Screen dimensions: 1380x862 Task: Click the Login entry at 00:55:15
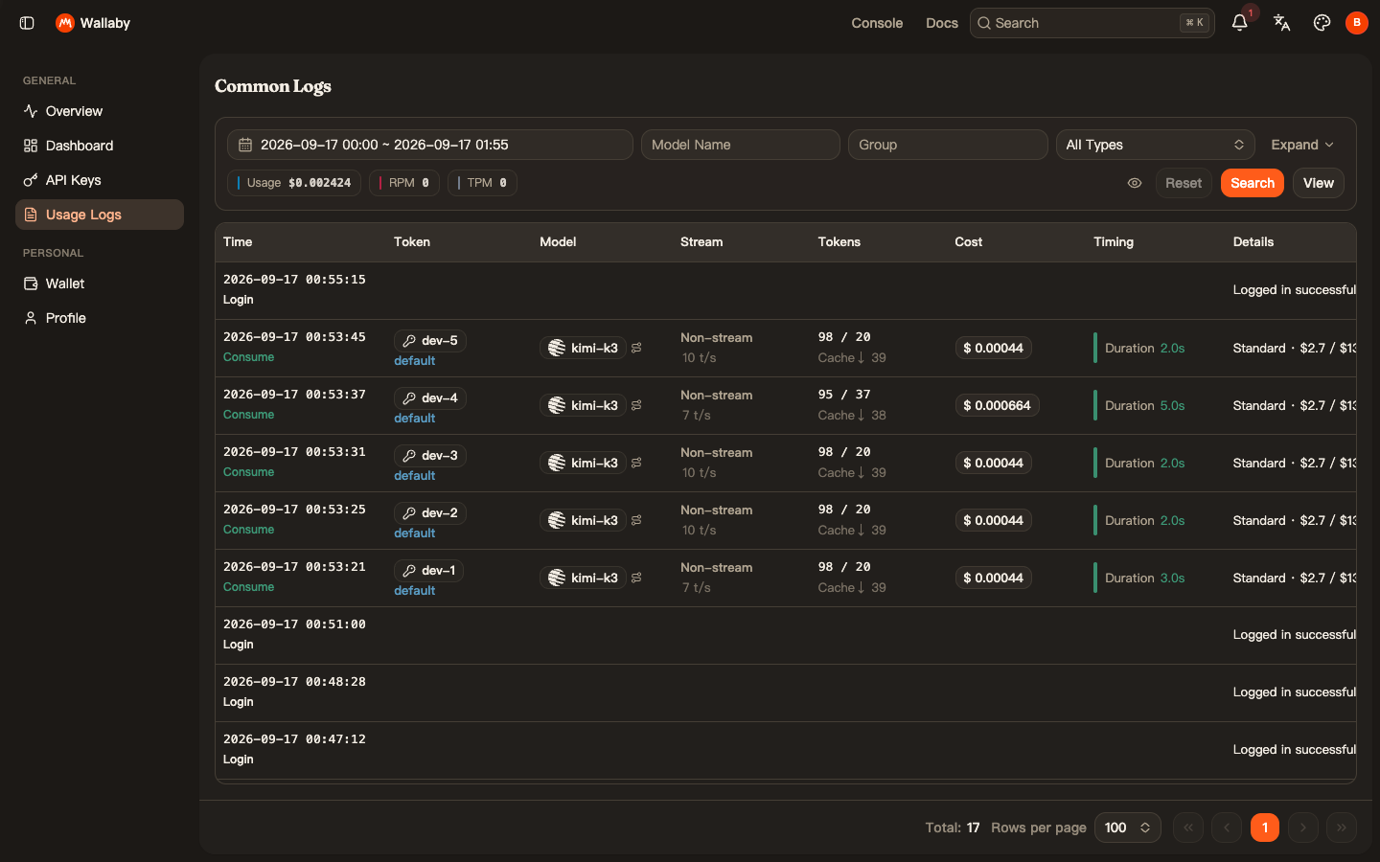(x=238, y=300)
